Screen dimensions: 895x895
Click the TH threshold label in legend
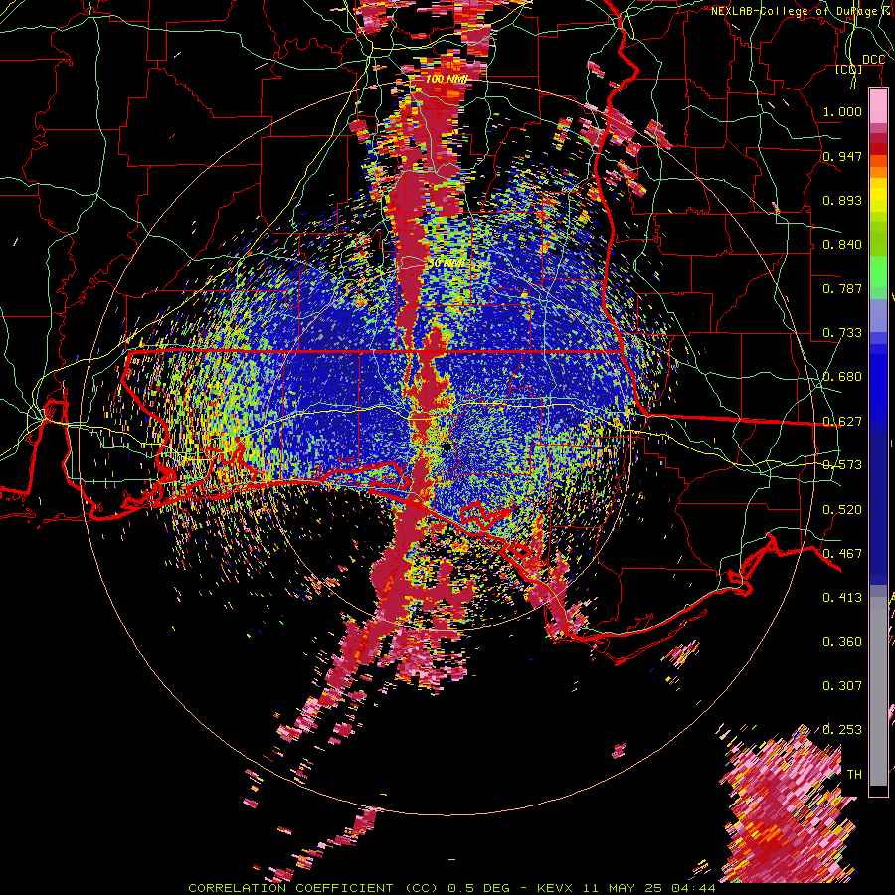click(x=854, y=775)
